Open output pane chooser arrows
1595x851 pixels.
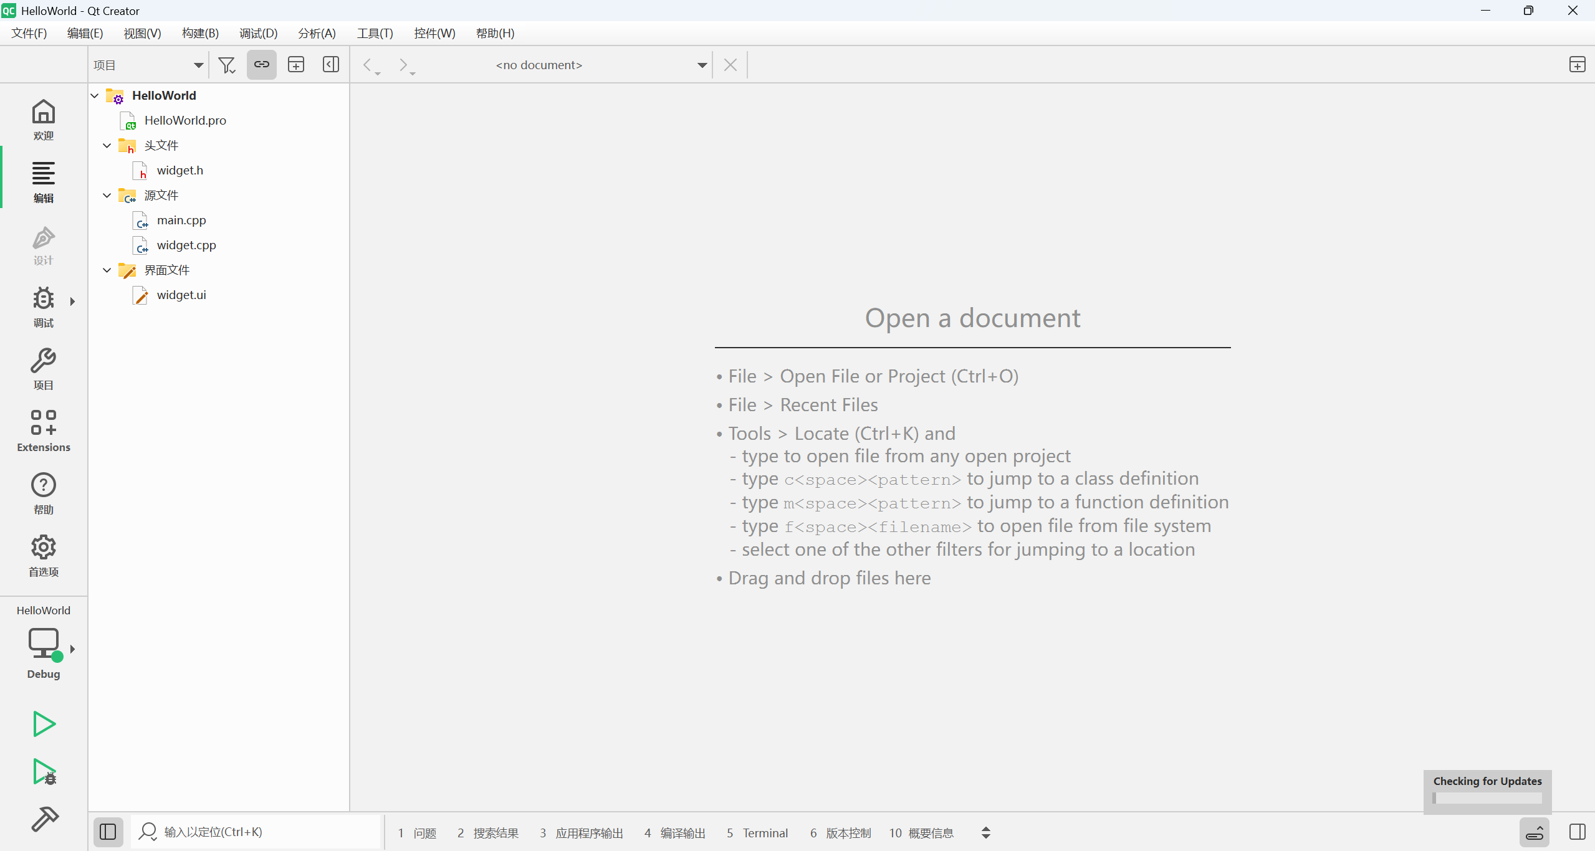[x=986, y=833]
